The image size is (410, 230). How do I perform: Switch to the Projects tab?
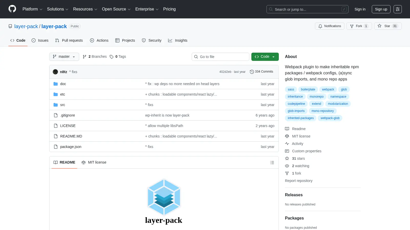coord(125,40)
